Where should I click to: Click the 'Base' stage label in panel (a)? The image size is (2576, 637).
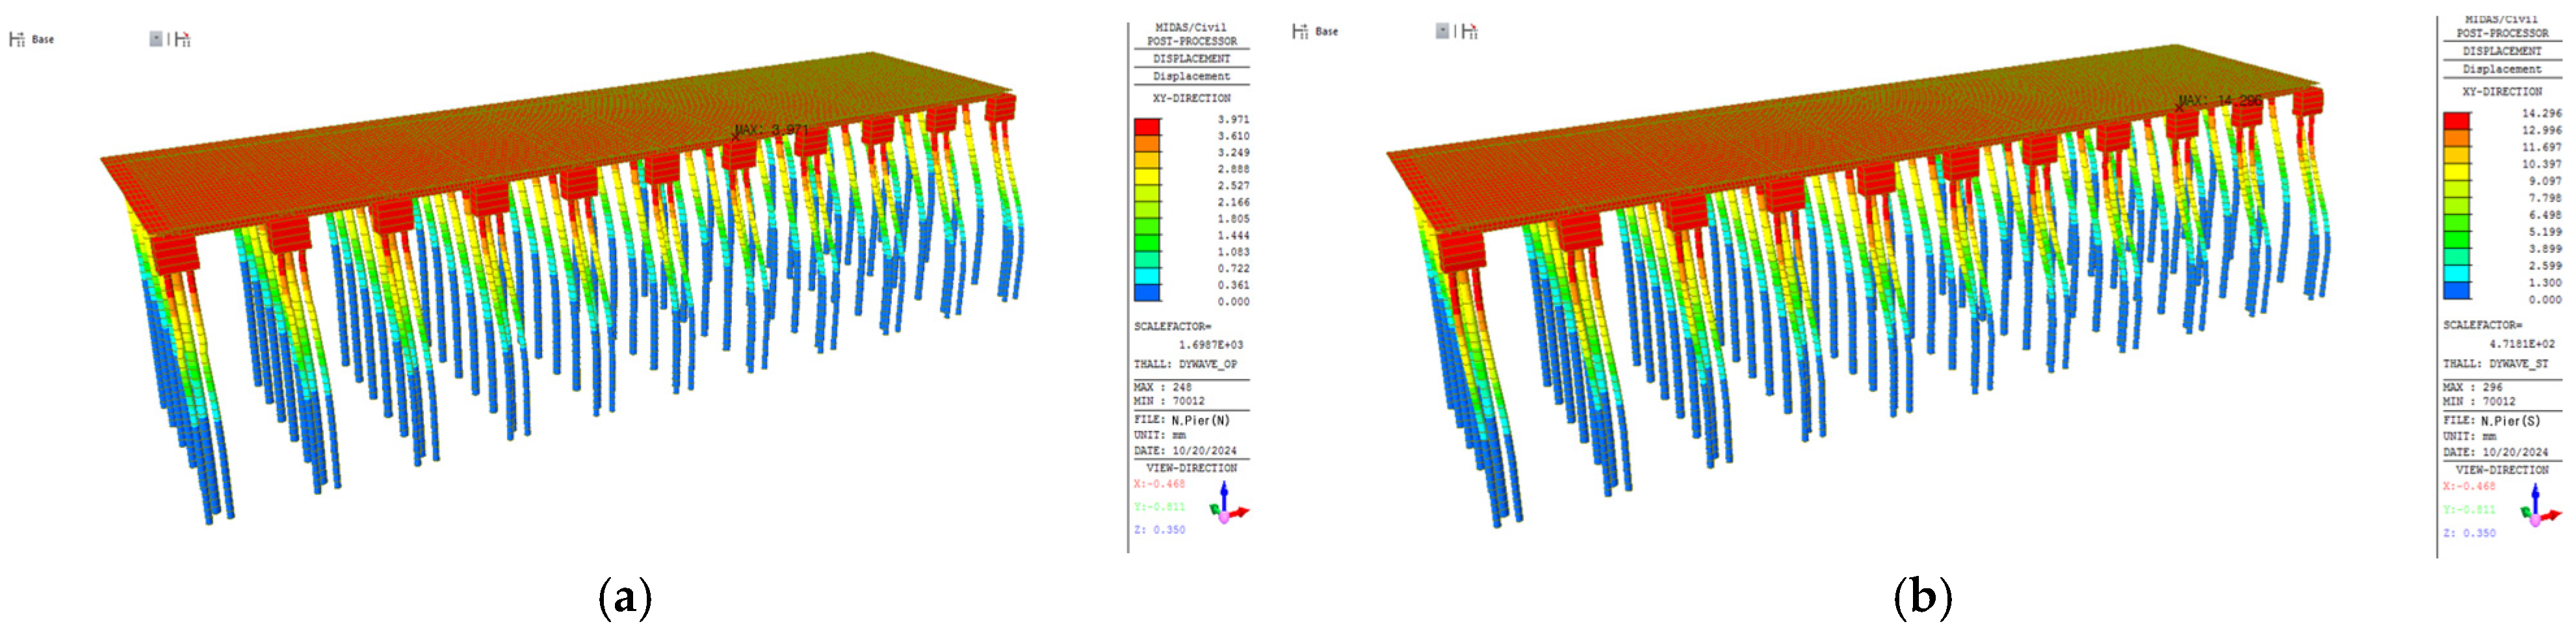click(x=43, y=40)
